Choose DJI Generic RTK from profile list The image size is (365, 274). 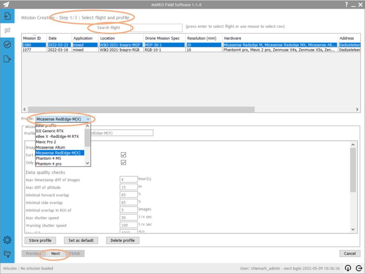[60, 131]
